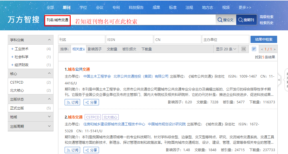Open the 城市交通 journal title
Screen dimensions: 288x154
pyautogui.click(x=75, y=117)
